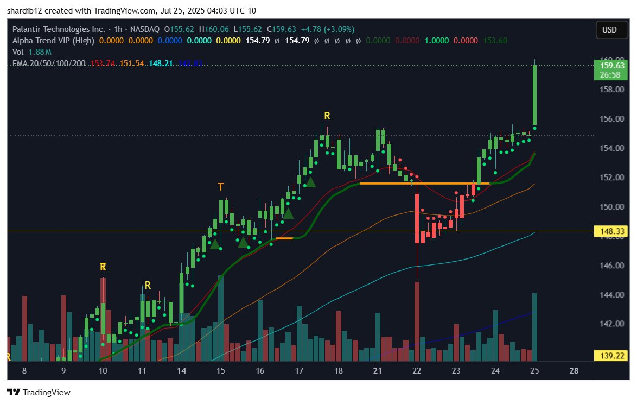Select the Alpha Trend VIP (High) indicator legend
Image resolution: width=637 pixels, height=404 pixels.
click(53, 41)
